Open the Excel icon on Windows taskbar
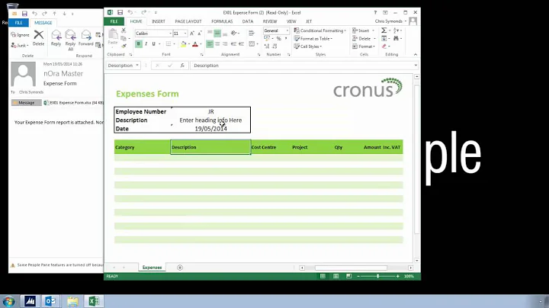The image size is (549, 308). tap(94, 301)
